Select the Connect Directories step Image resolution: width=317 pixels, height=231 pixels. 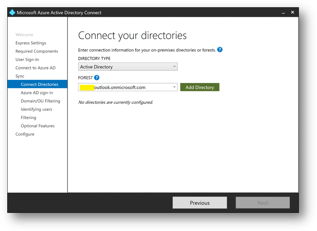tap(38, 84)
